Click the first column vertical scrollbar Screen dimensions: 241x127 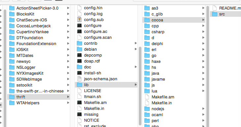pos(5,68)
